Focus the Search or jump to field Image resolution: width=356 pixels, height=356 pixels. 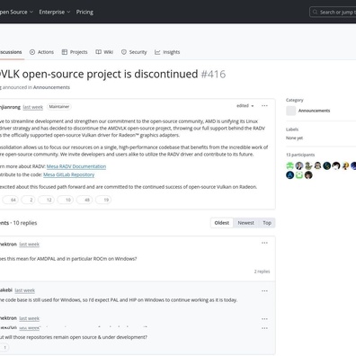tap(333, 12)
